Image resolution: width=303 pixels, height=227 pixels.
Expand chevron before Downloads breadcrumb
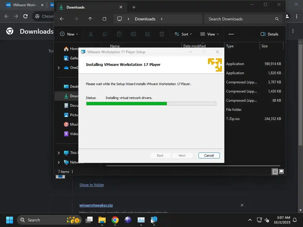(x=128, y=19)
